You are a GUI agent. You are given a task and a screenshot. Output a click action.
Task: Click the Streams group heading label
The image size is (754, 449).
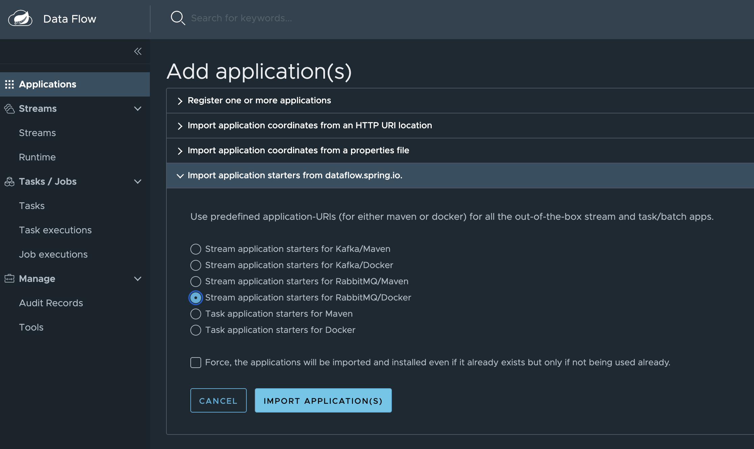click(38, 109)
